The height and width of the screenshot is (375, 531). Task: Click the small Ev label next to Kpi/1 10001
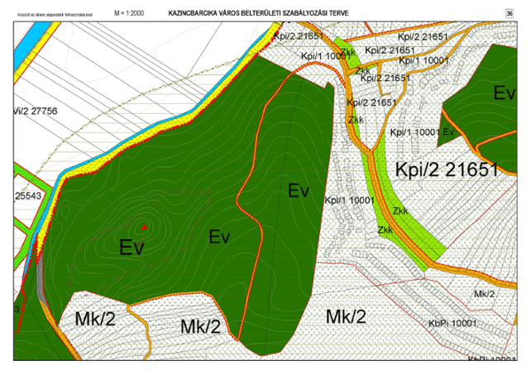coord(448,131)
